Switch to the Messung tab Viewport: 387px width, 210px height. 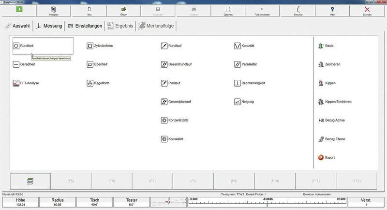(x=49, y=26)
